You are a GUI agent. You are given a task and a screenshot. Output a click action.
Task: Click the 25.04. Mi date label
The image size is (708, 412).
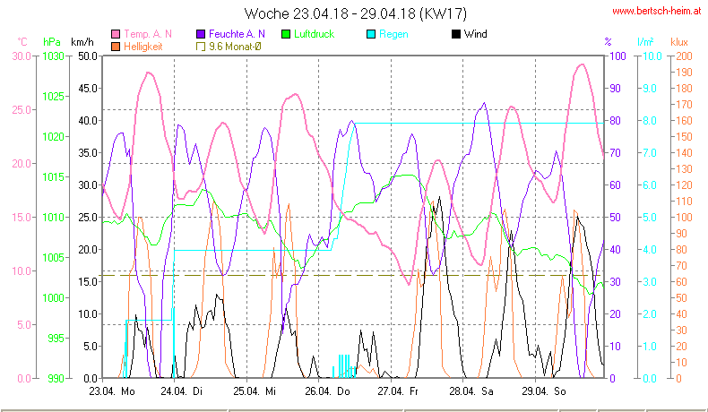(255, 391)
